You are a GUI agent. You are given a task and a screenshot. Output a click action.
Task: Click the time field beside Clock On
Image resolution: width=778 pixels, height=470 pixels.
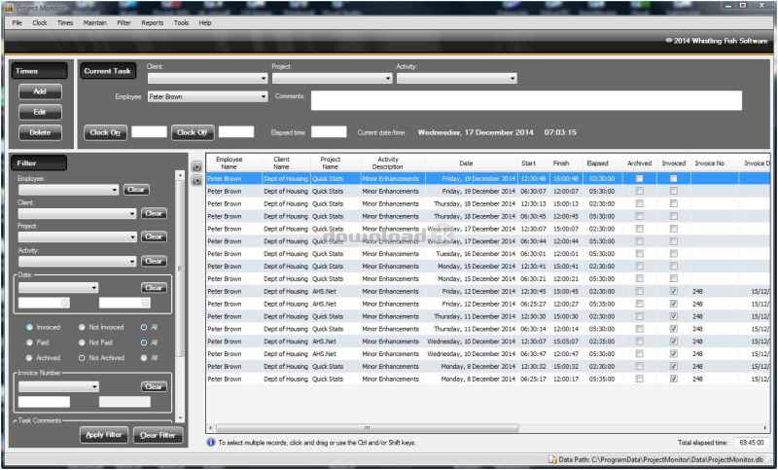(x=149, y=132)
